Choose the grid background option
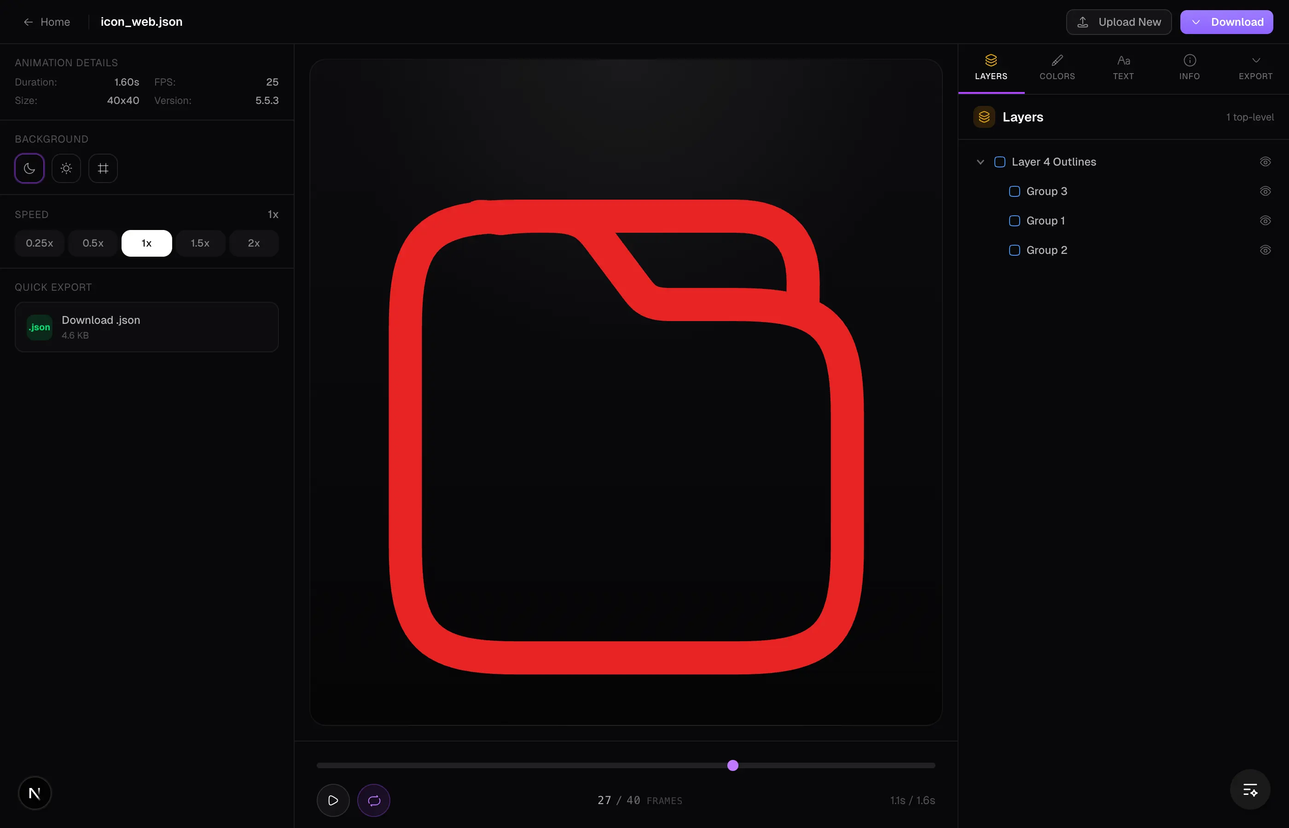The height and width of the screenshot is (828, 1289). click(103, 168)
